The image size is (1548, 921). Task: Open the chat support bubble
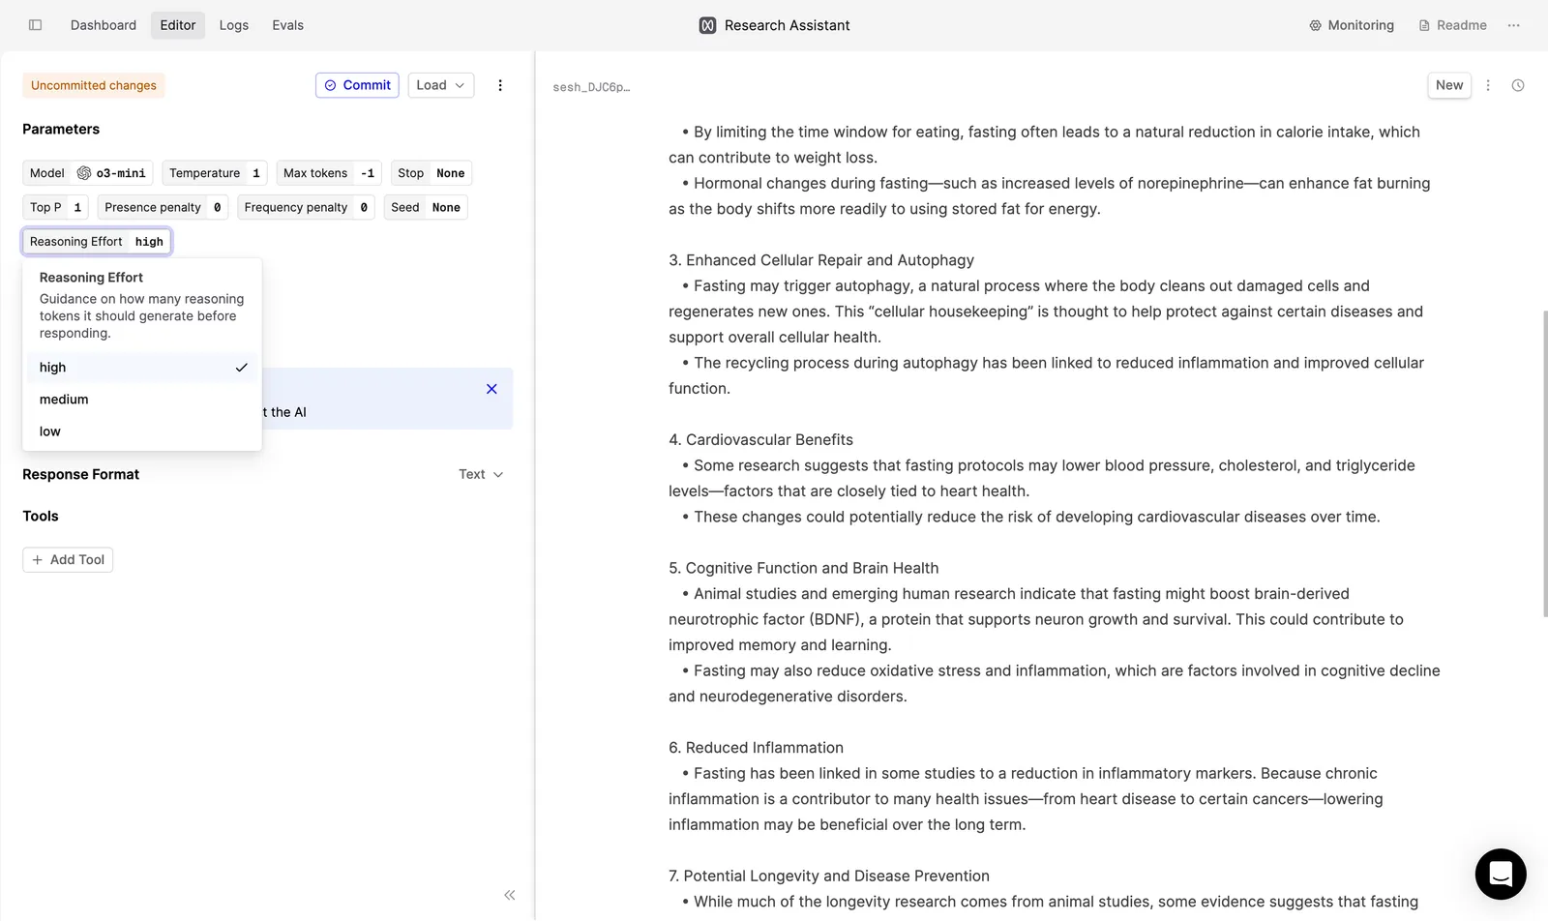[1501, 874]
